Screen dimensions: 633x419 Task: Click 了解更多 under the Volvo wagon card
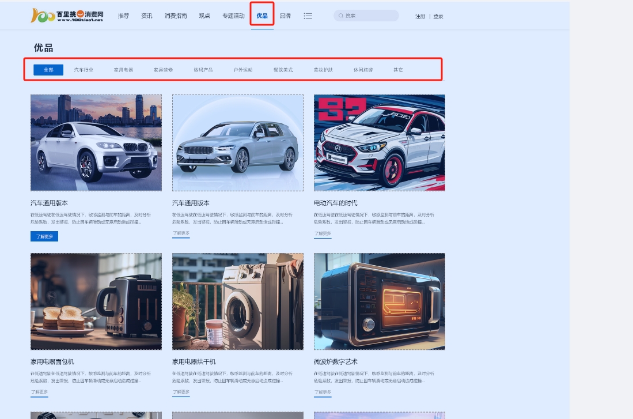point(181,233)
